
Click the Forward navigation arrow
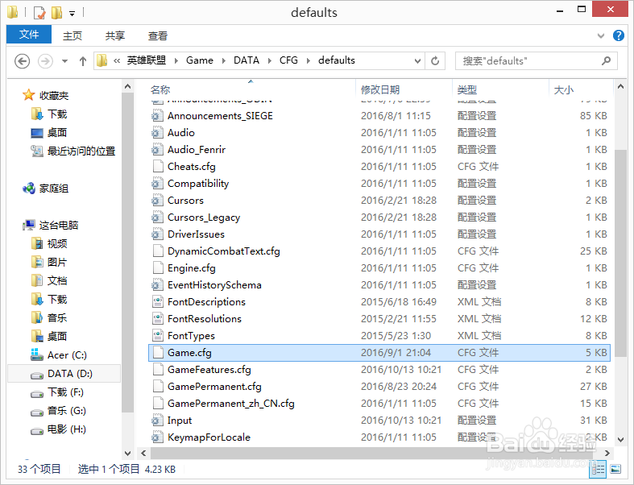[45, 61]
